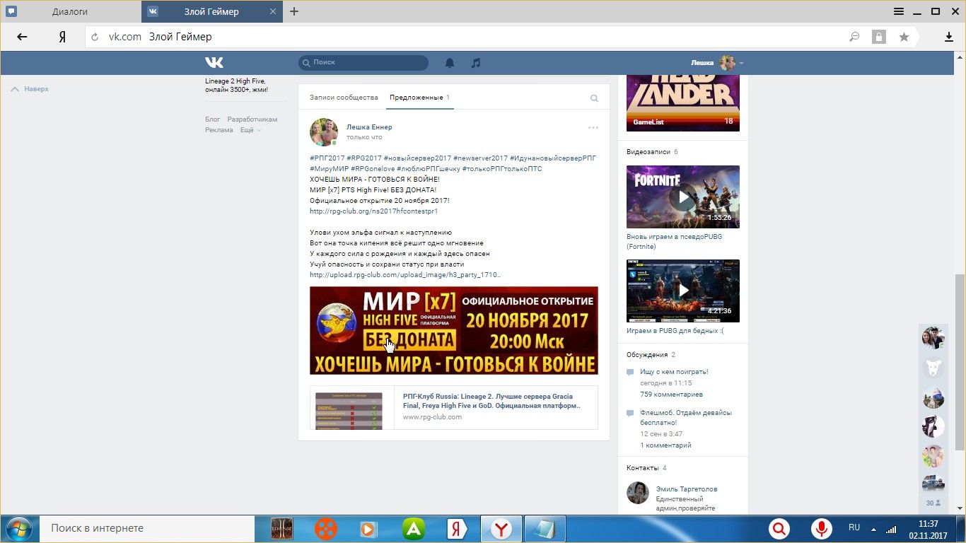
Task: Open browser downloads arrow icon
Action: coord(949,37)
